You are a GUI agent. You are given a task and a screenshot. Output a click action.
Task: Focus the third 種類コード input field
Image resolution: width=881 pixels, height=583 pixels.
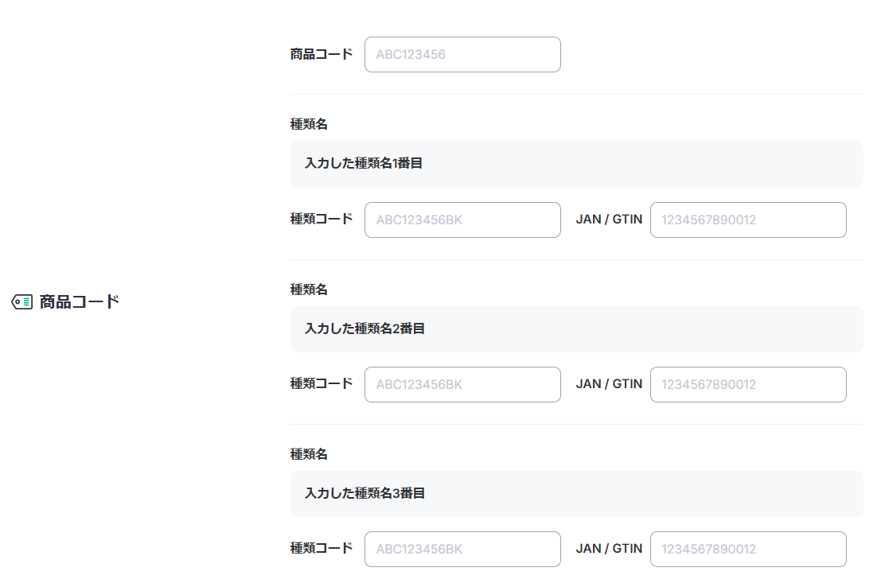pos(462,549)
